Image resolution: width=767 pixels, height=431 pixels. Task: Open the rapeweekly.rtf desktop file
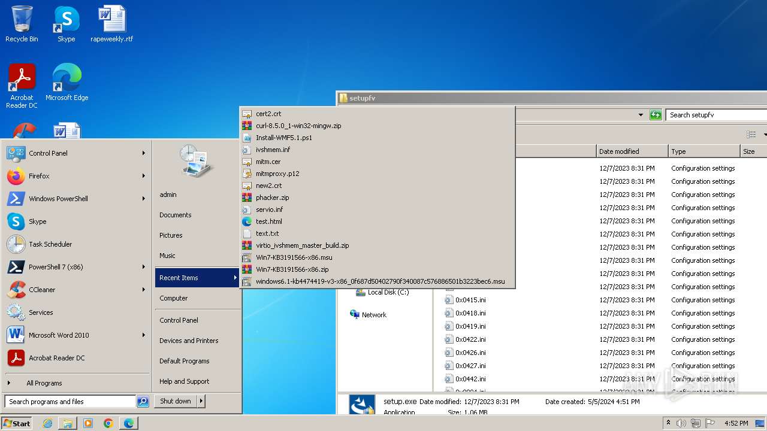(x=112, y=24)
